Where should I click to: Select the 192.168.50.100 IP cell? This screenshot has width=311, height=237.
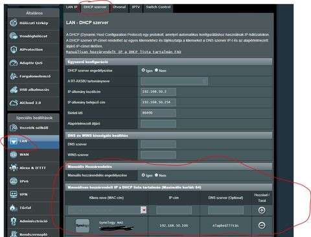click(174, 225)
